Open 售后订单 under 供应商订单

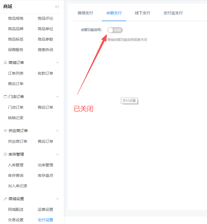tap(45, 141)
